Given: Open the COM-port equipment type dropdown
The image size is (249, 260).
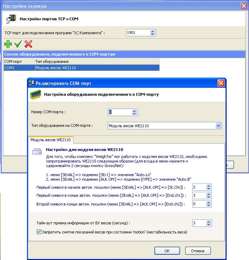Looking at the screenshot, I should coord(218,126).
